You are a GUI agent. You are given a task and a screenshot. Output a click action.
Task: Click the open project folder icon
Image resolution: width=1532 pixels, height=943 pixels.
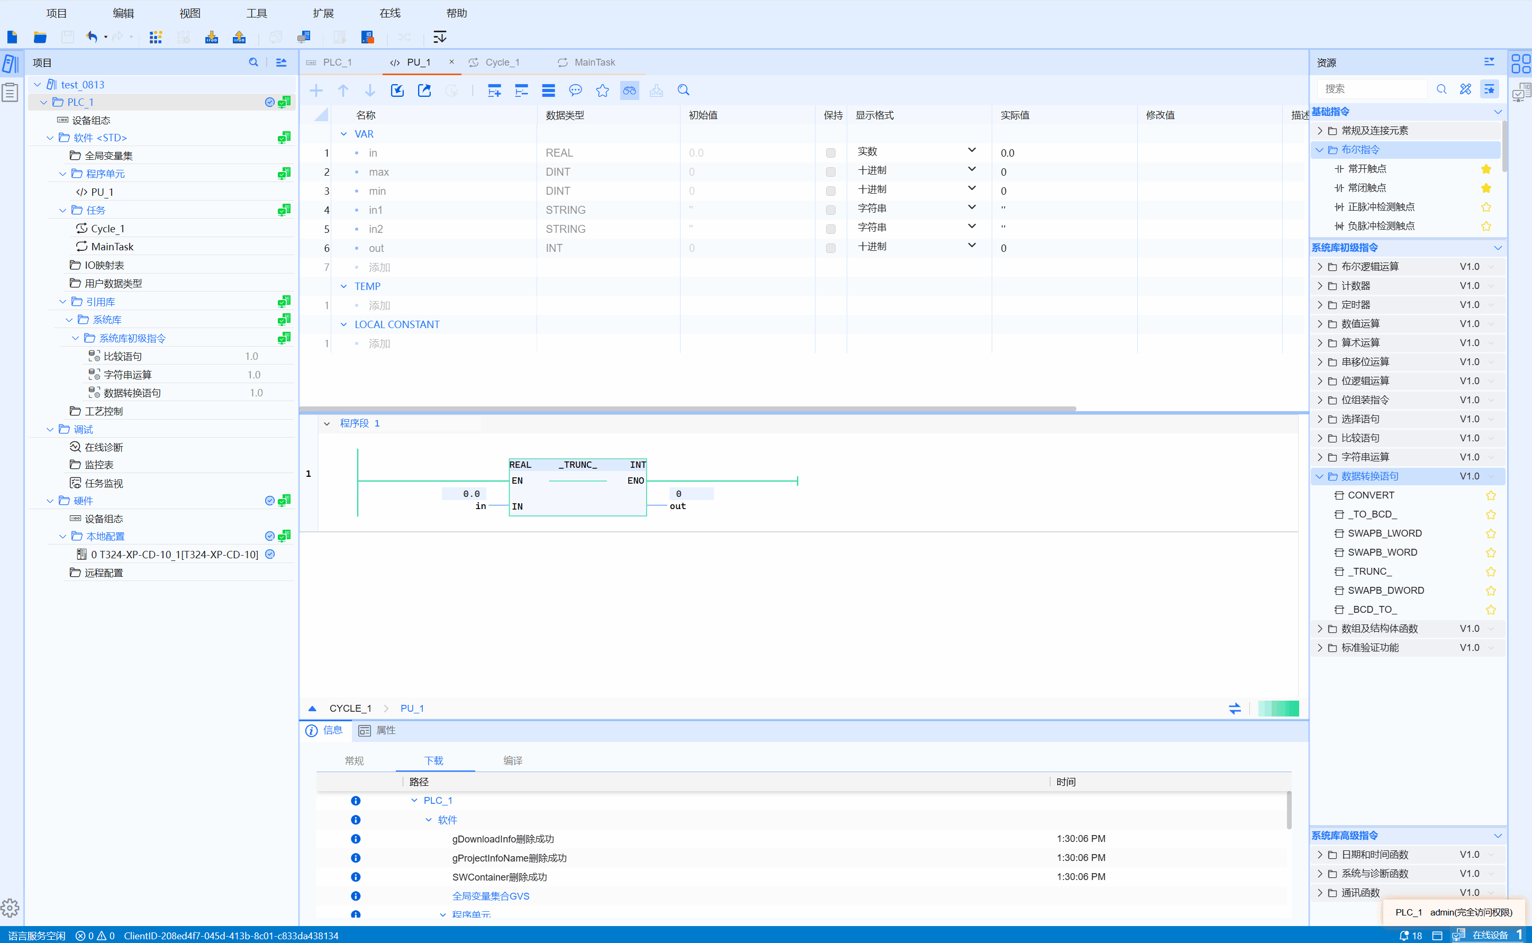[40, 38]
